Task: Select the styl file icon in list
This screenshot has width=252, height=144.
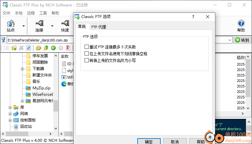Action: pos(64,70)
